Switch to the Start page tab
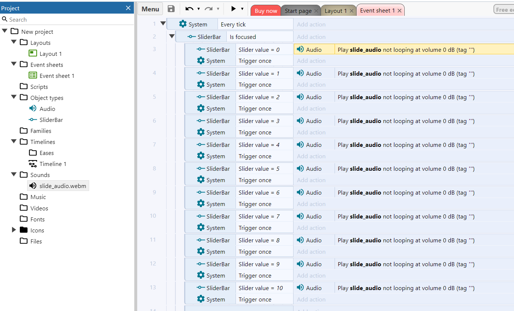Viewport: 514px width, 311px height. [298, 11]
